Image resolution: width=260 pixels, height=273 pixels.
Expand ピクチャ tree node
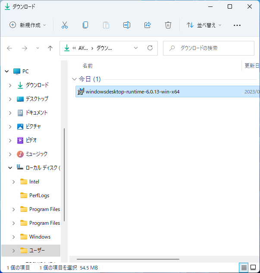(x=10, y=127)
